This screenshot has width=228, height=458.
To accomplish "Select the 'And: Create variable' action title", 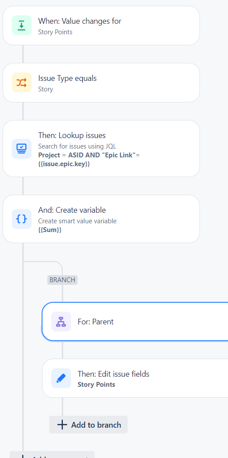I will point(72,210).
